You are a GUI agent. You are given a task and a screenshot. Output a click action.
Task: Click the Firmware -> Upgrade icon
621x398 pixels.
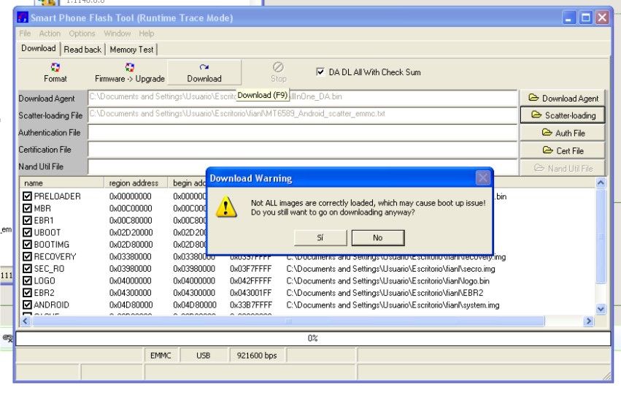(129, 67)
